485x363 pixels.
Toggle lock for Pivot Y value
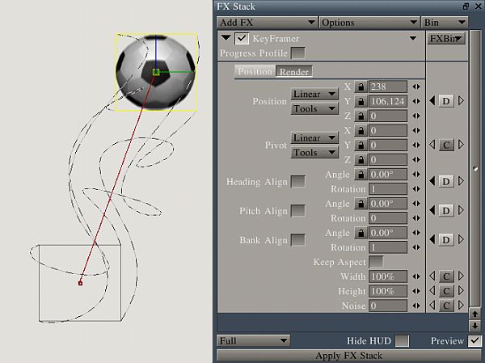(x=361, y=145)
